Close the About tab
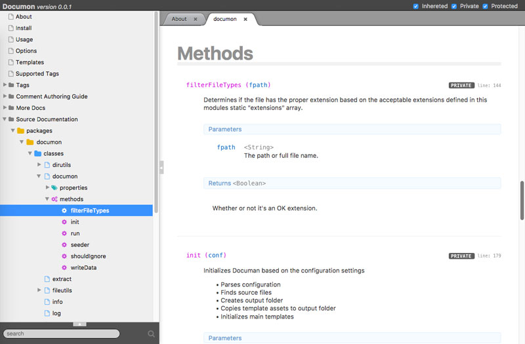The width and height of the screenshot is (525, 344). (196, 19)
